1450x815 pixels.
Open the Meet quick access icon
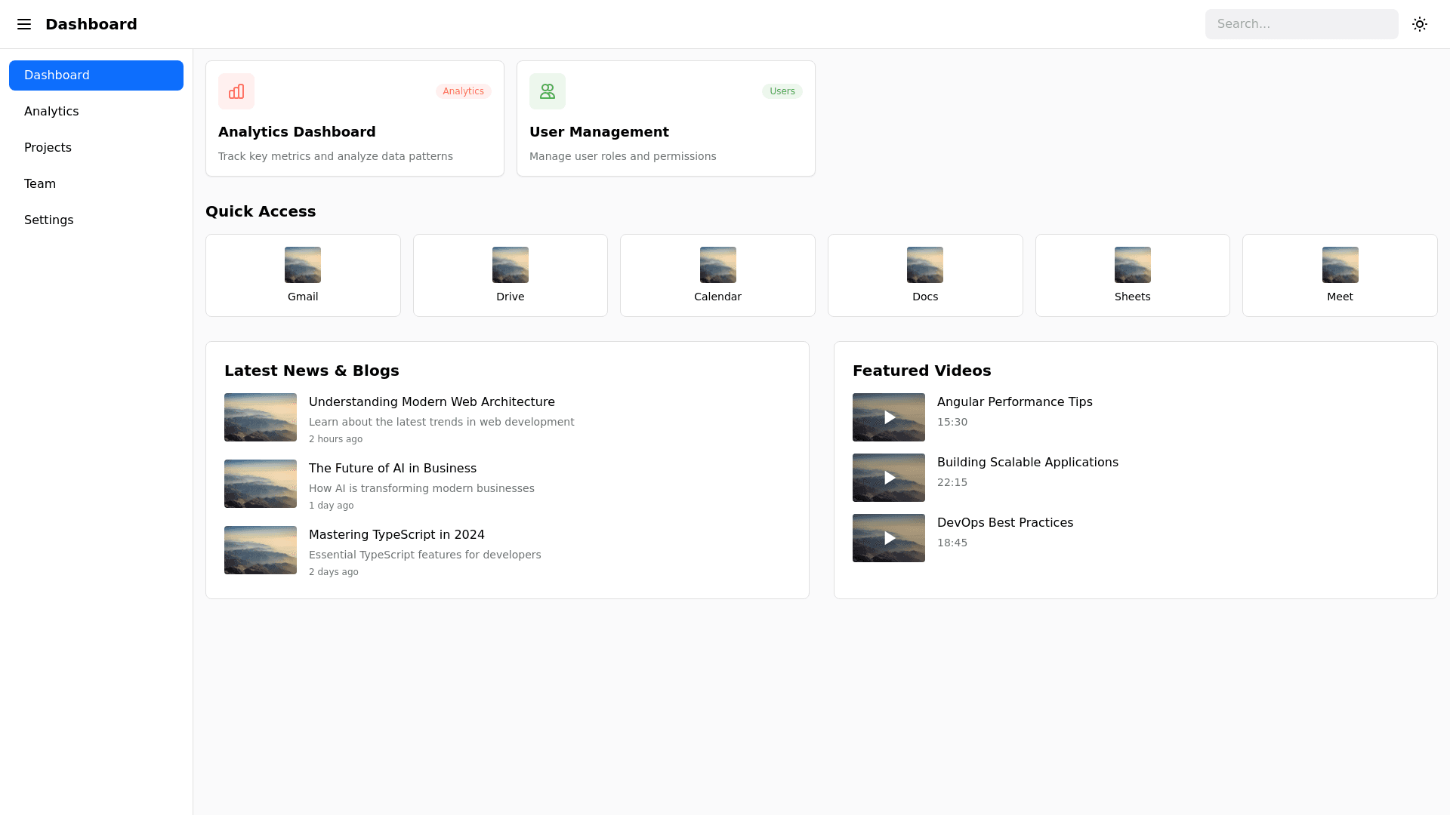[x=1340, y=265]
